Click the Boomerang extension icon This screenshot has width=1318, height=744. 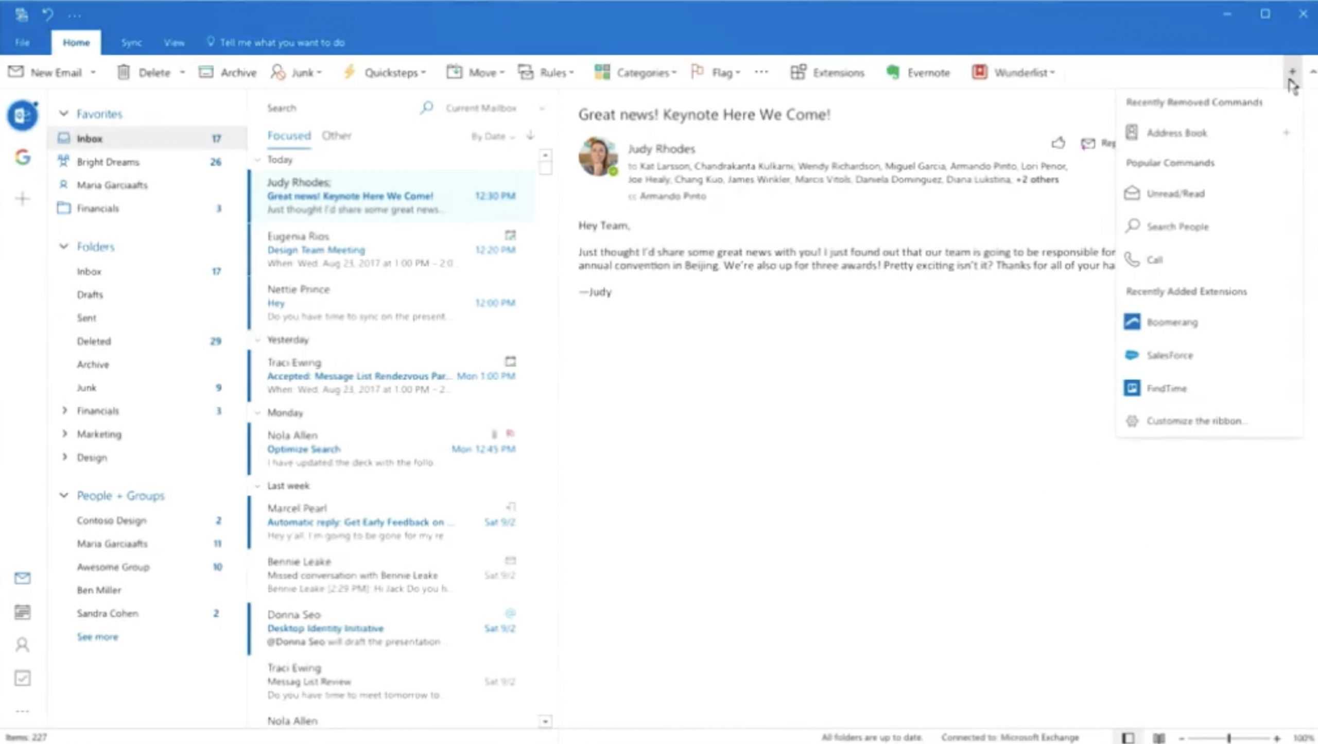[x=1132, y=322]
